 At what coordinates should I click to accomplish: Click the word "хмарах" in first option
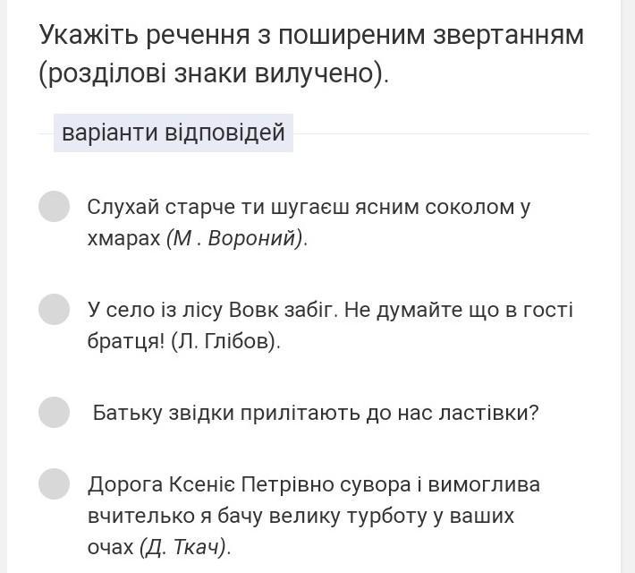124,238
